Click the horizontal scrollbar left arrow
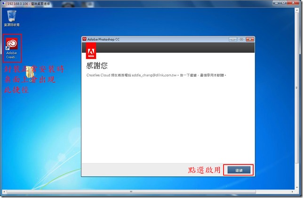303x198 pixels. (x=4, y=191)
